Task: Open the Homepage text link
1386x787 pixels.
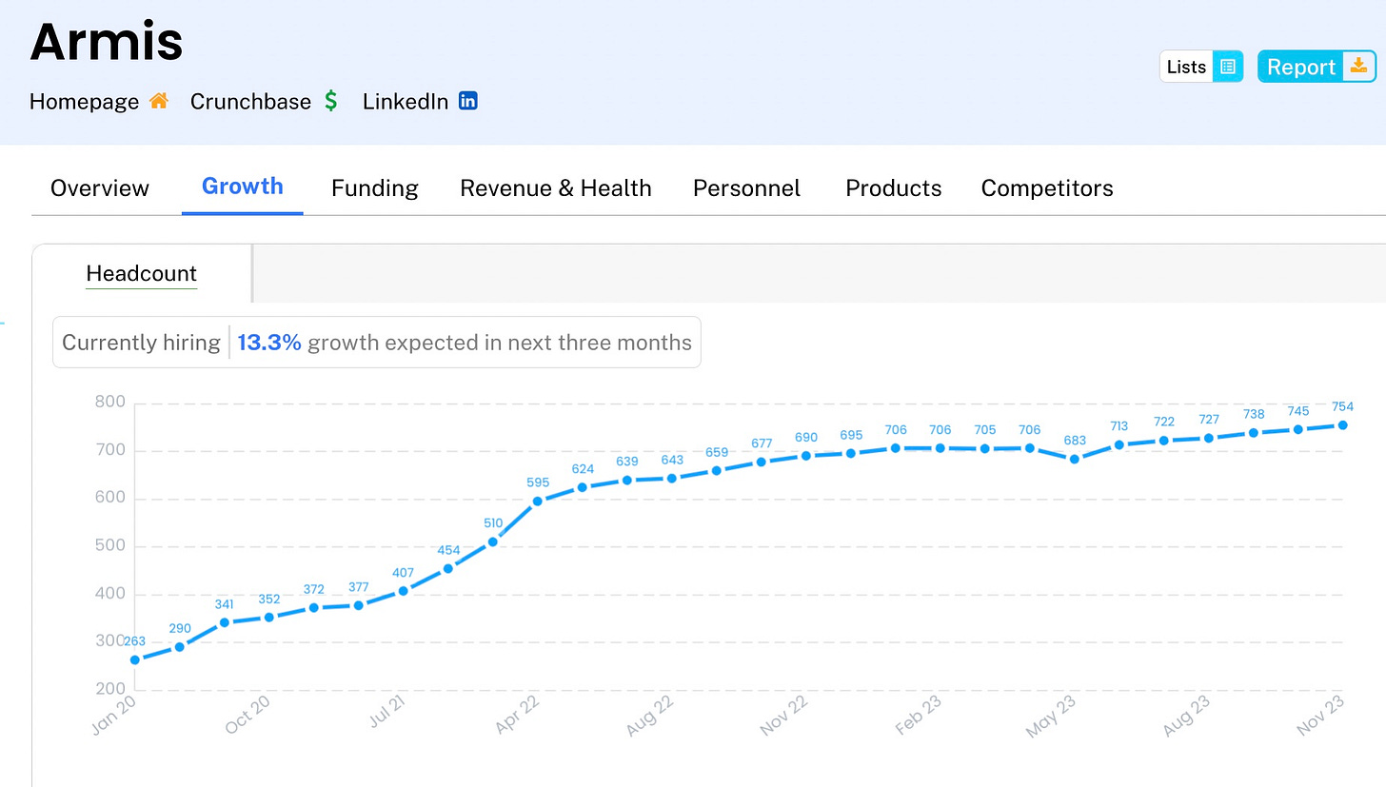Action: (84, 102)
